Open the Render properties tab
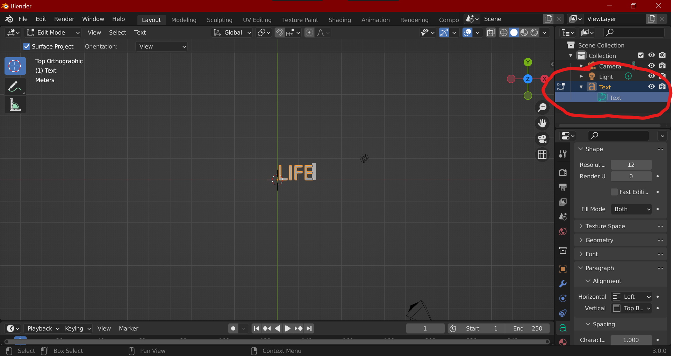The image size is (673, 356). (x=563, y=172)
